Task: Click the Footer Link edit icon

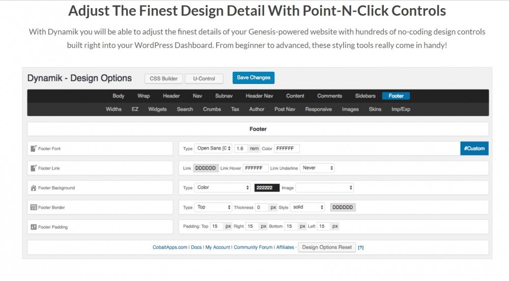Action: click(34, 168)
